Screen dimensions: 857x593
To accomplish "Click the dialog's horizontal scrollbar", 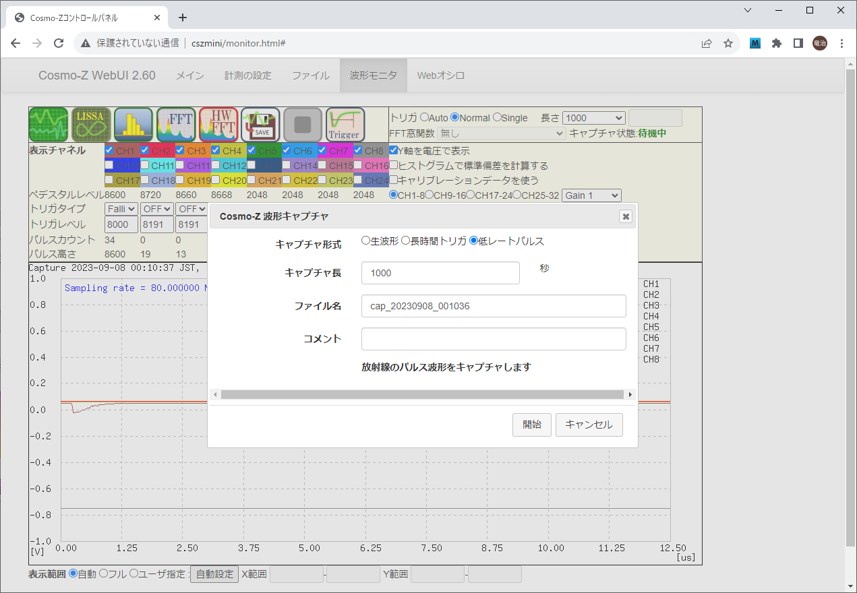I will (422, 395).
